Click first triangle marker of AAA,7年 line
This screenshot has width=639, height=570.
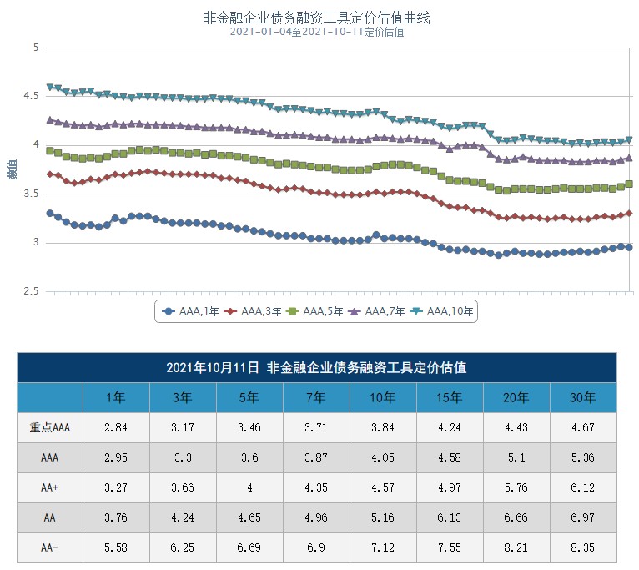[50, 120]
